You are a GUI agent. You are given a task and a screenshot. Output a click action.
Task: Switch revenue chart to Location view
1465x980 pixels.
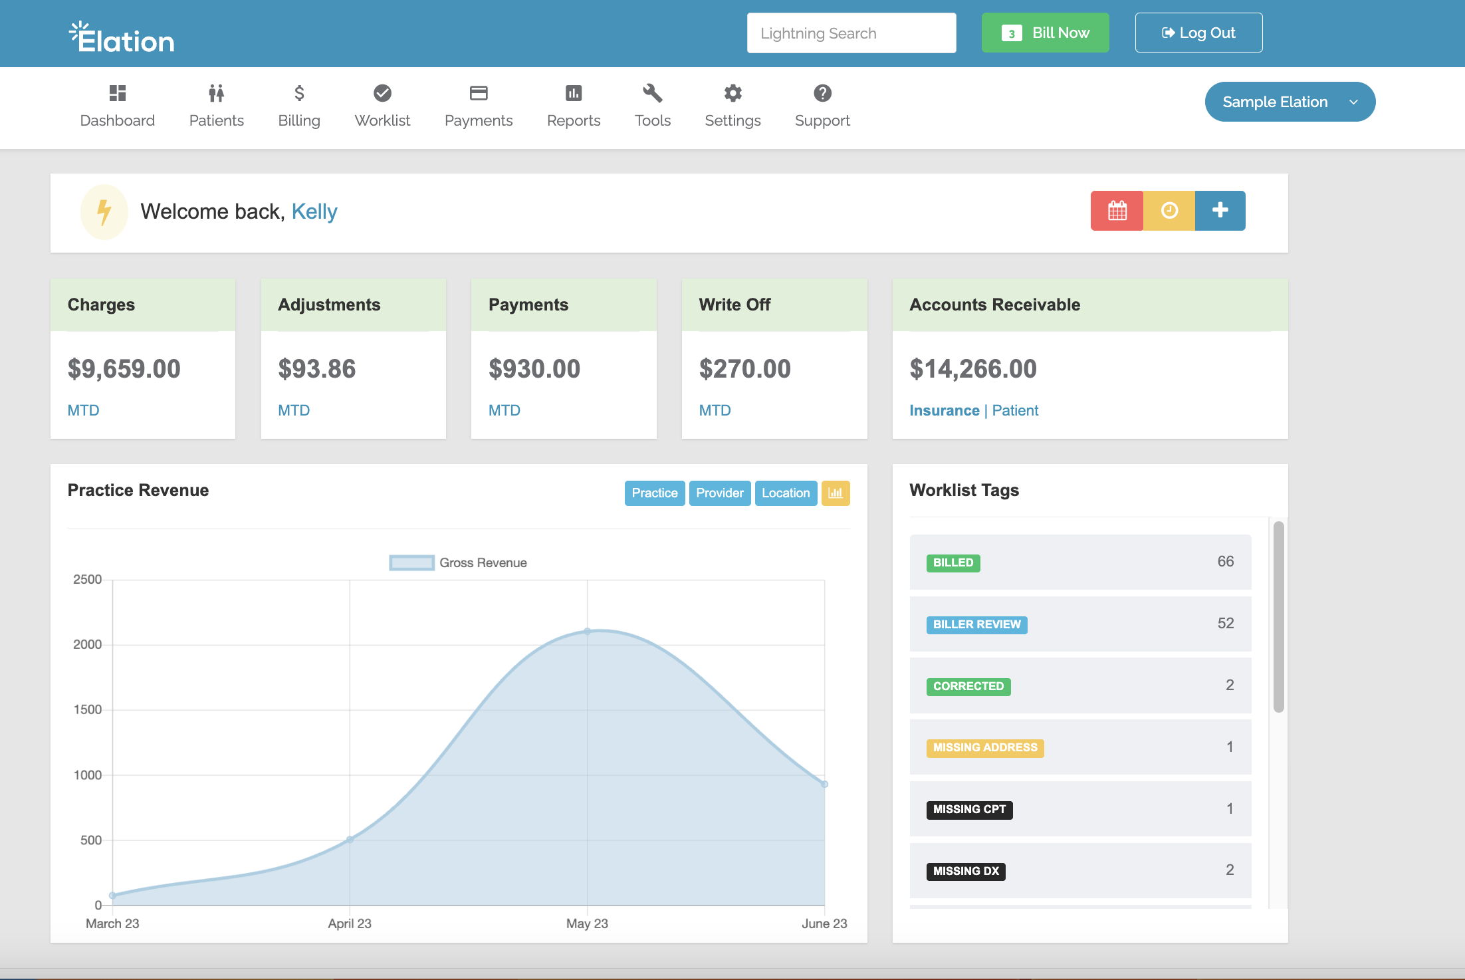pyautogui.click(x=785, y=493)
